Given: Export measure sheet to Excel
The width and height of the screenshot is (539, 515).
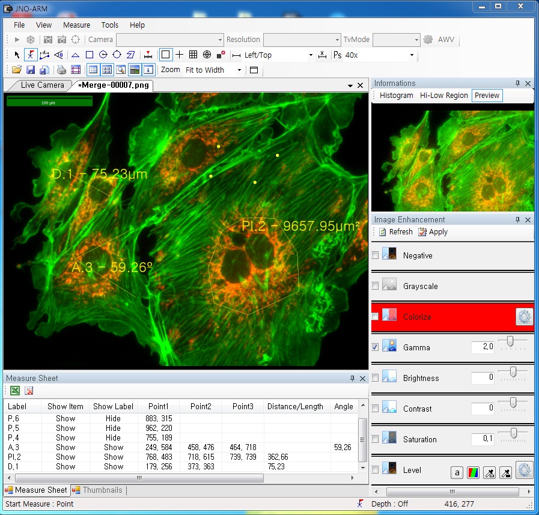Looking at the screenshot, I should tap(15, 391).
